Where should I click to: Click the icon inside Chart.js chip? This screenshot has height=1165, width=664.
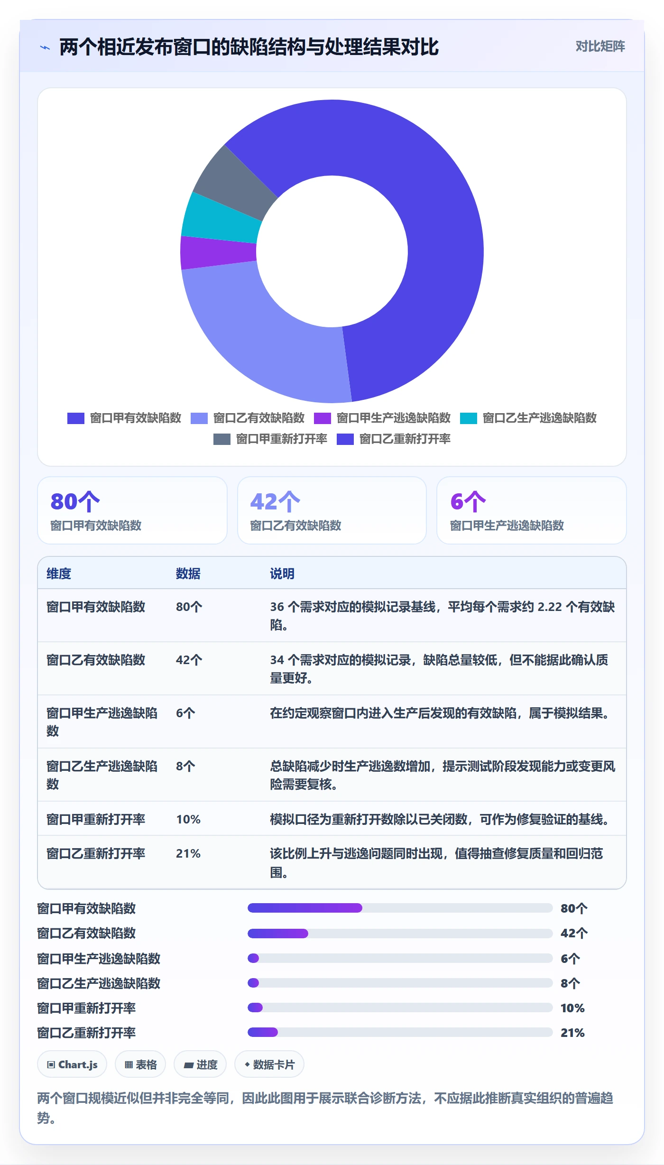(51, 1065)
